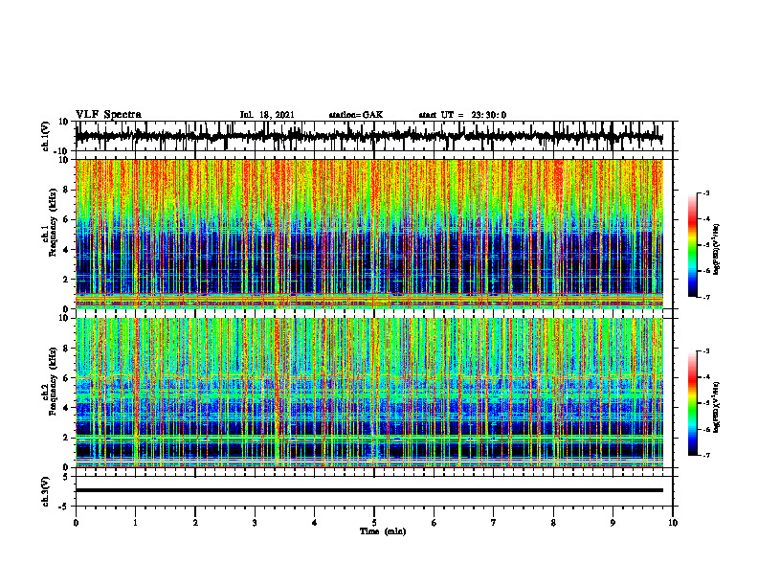Screen dimensions: 758x586
Task: Click the "VLF Spectra" plot title
Action: click(108, 114)
